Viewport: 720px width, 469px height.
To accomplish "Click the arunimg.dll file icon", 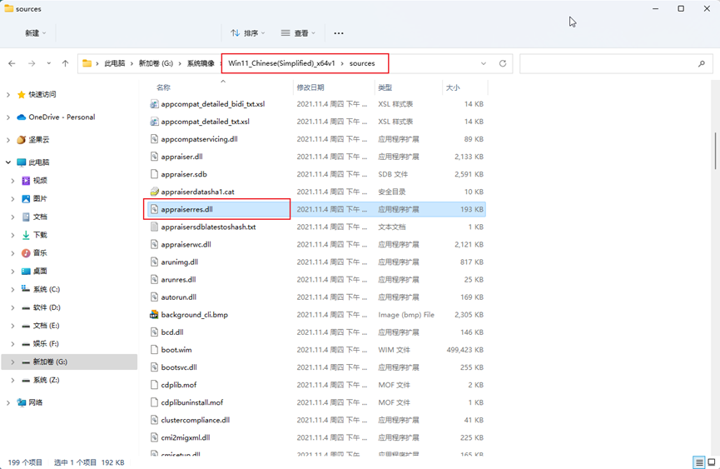I will [x=154, y=262].
